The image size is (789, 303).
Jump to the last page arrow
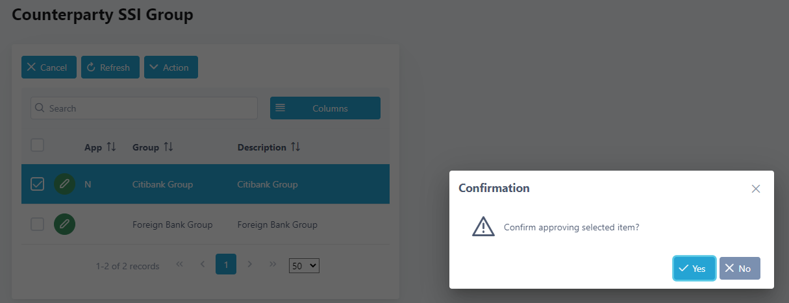tap(273, 265)
